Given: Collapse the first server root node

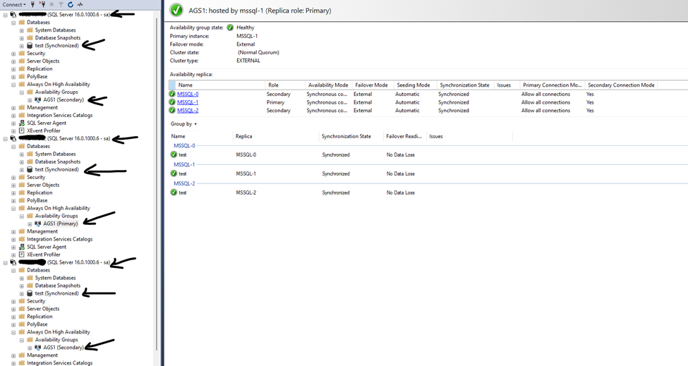Looking at the screenshot, I should coord(5,15).
